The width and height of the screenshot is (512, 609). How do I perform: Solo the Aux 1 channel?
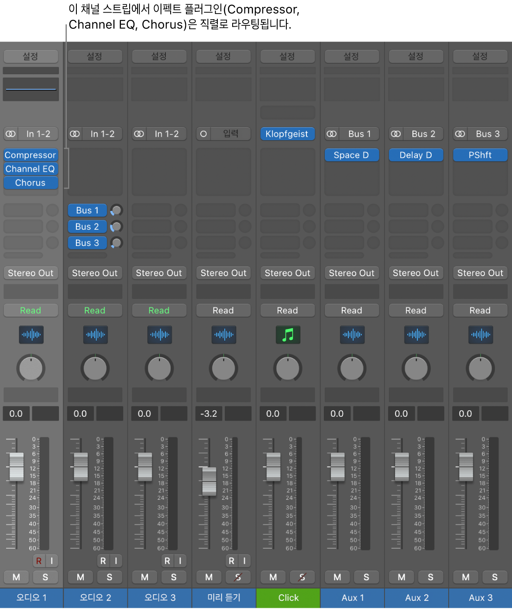(x=366, y=577)
